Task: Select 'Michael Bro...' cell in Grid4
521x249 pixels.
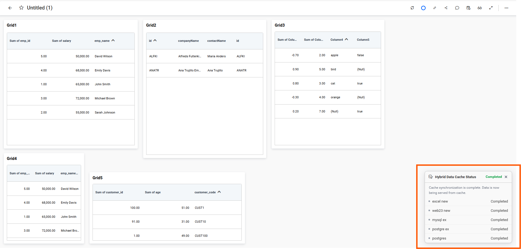Action: point(70,231)
